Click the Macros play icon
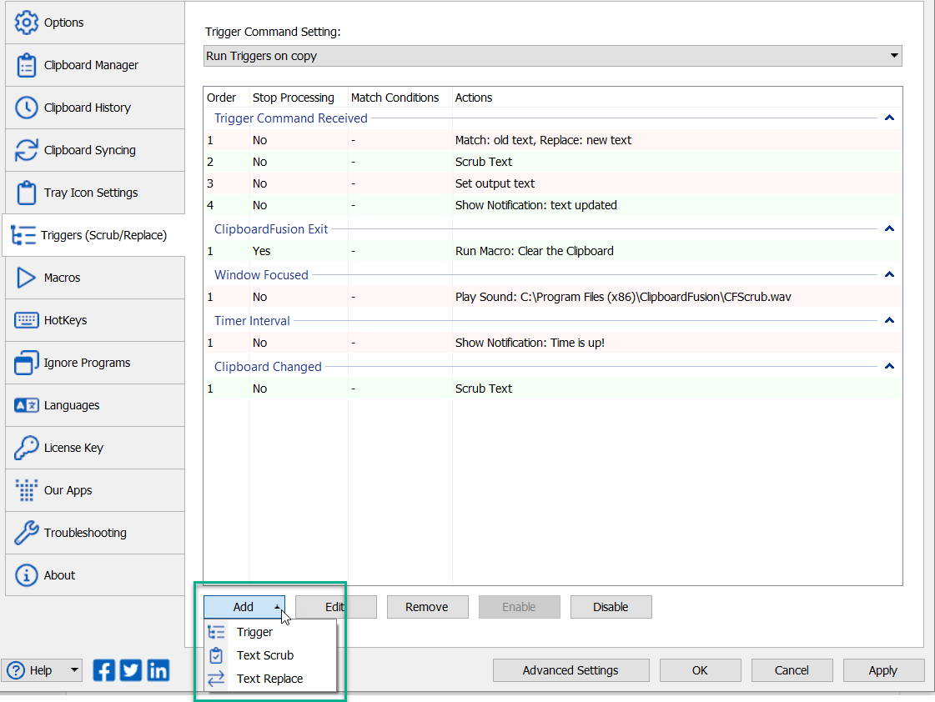Screen dimensions: 935x702 pos(26,278)
